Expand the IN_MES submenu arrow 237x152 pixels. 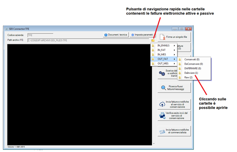(x=174, y=54)
